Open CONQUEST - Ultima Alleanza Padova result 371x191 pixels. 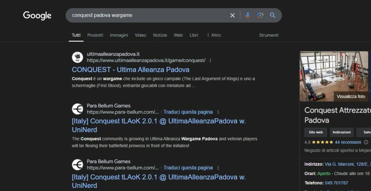[130, 69]
